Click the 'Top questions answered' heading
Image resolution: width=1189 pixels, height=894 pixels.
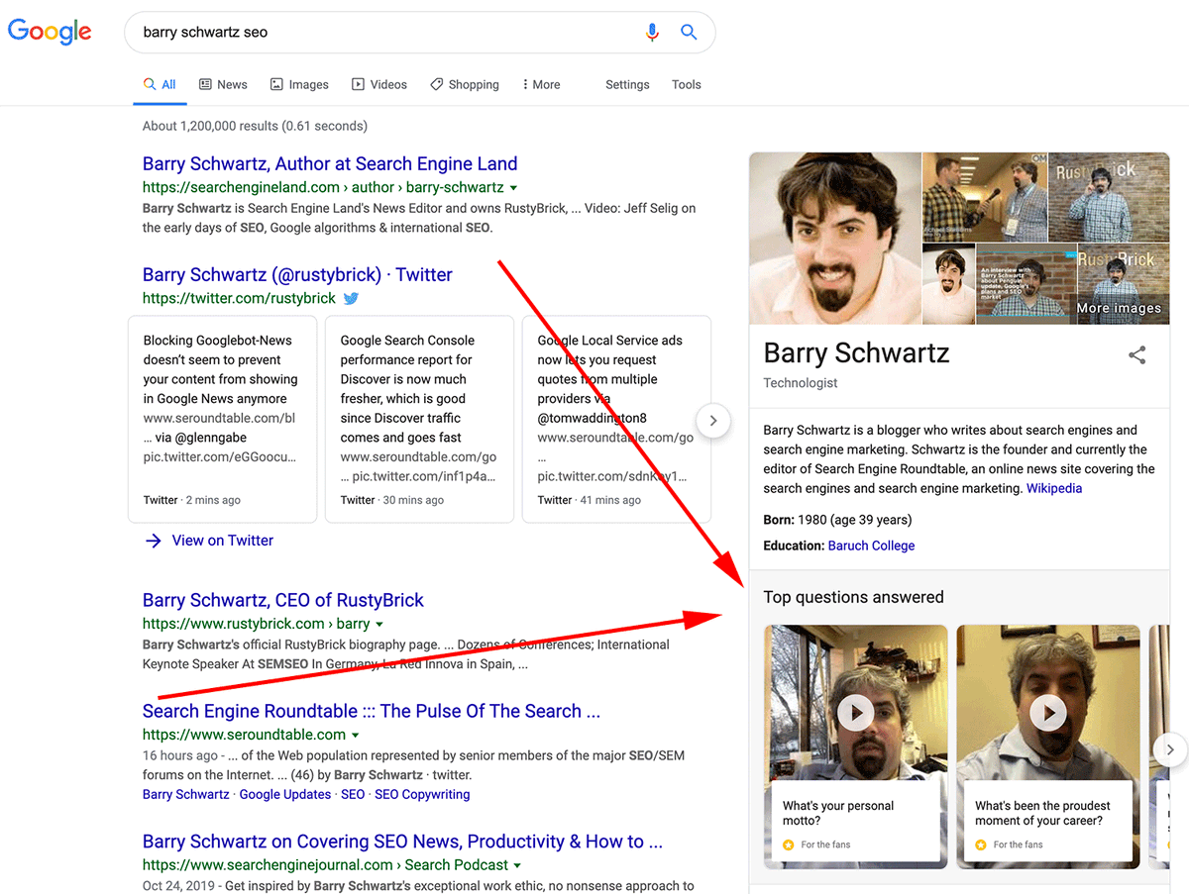click(854, 597)
